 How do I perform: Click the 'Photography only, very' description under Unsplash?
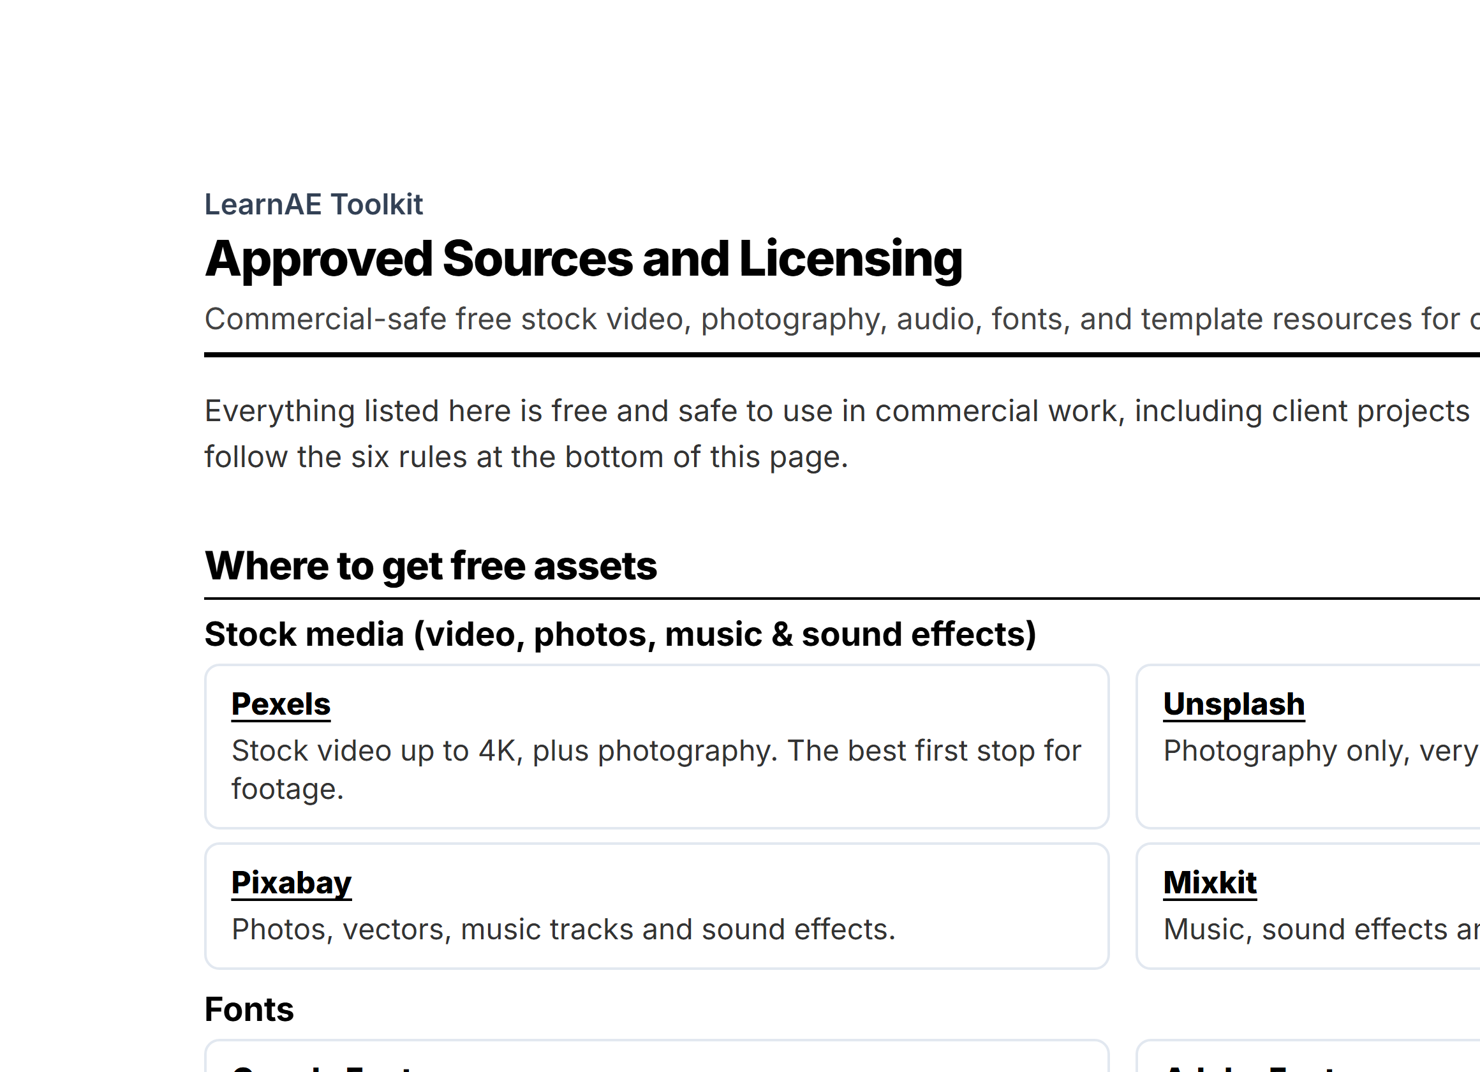click(1321, 751)
